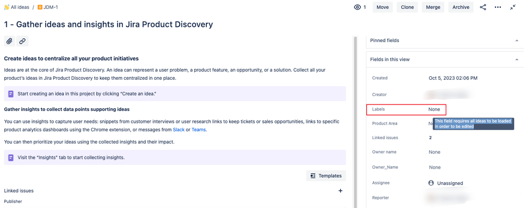Open the Slack hyperlink

point(179,129)
